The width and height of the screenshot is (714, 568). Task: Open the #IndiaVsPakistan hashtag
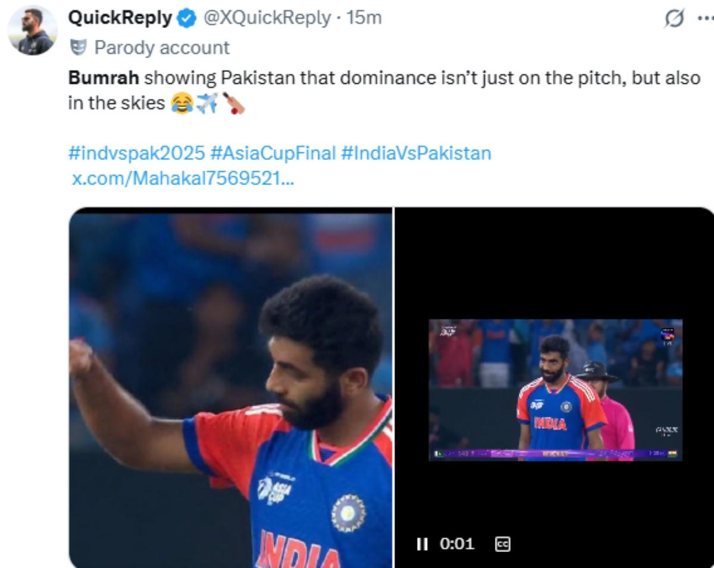click(416, 153)
